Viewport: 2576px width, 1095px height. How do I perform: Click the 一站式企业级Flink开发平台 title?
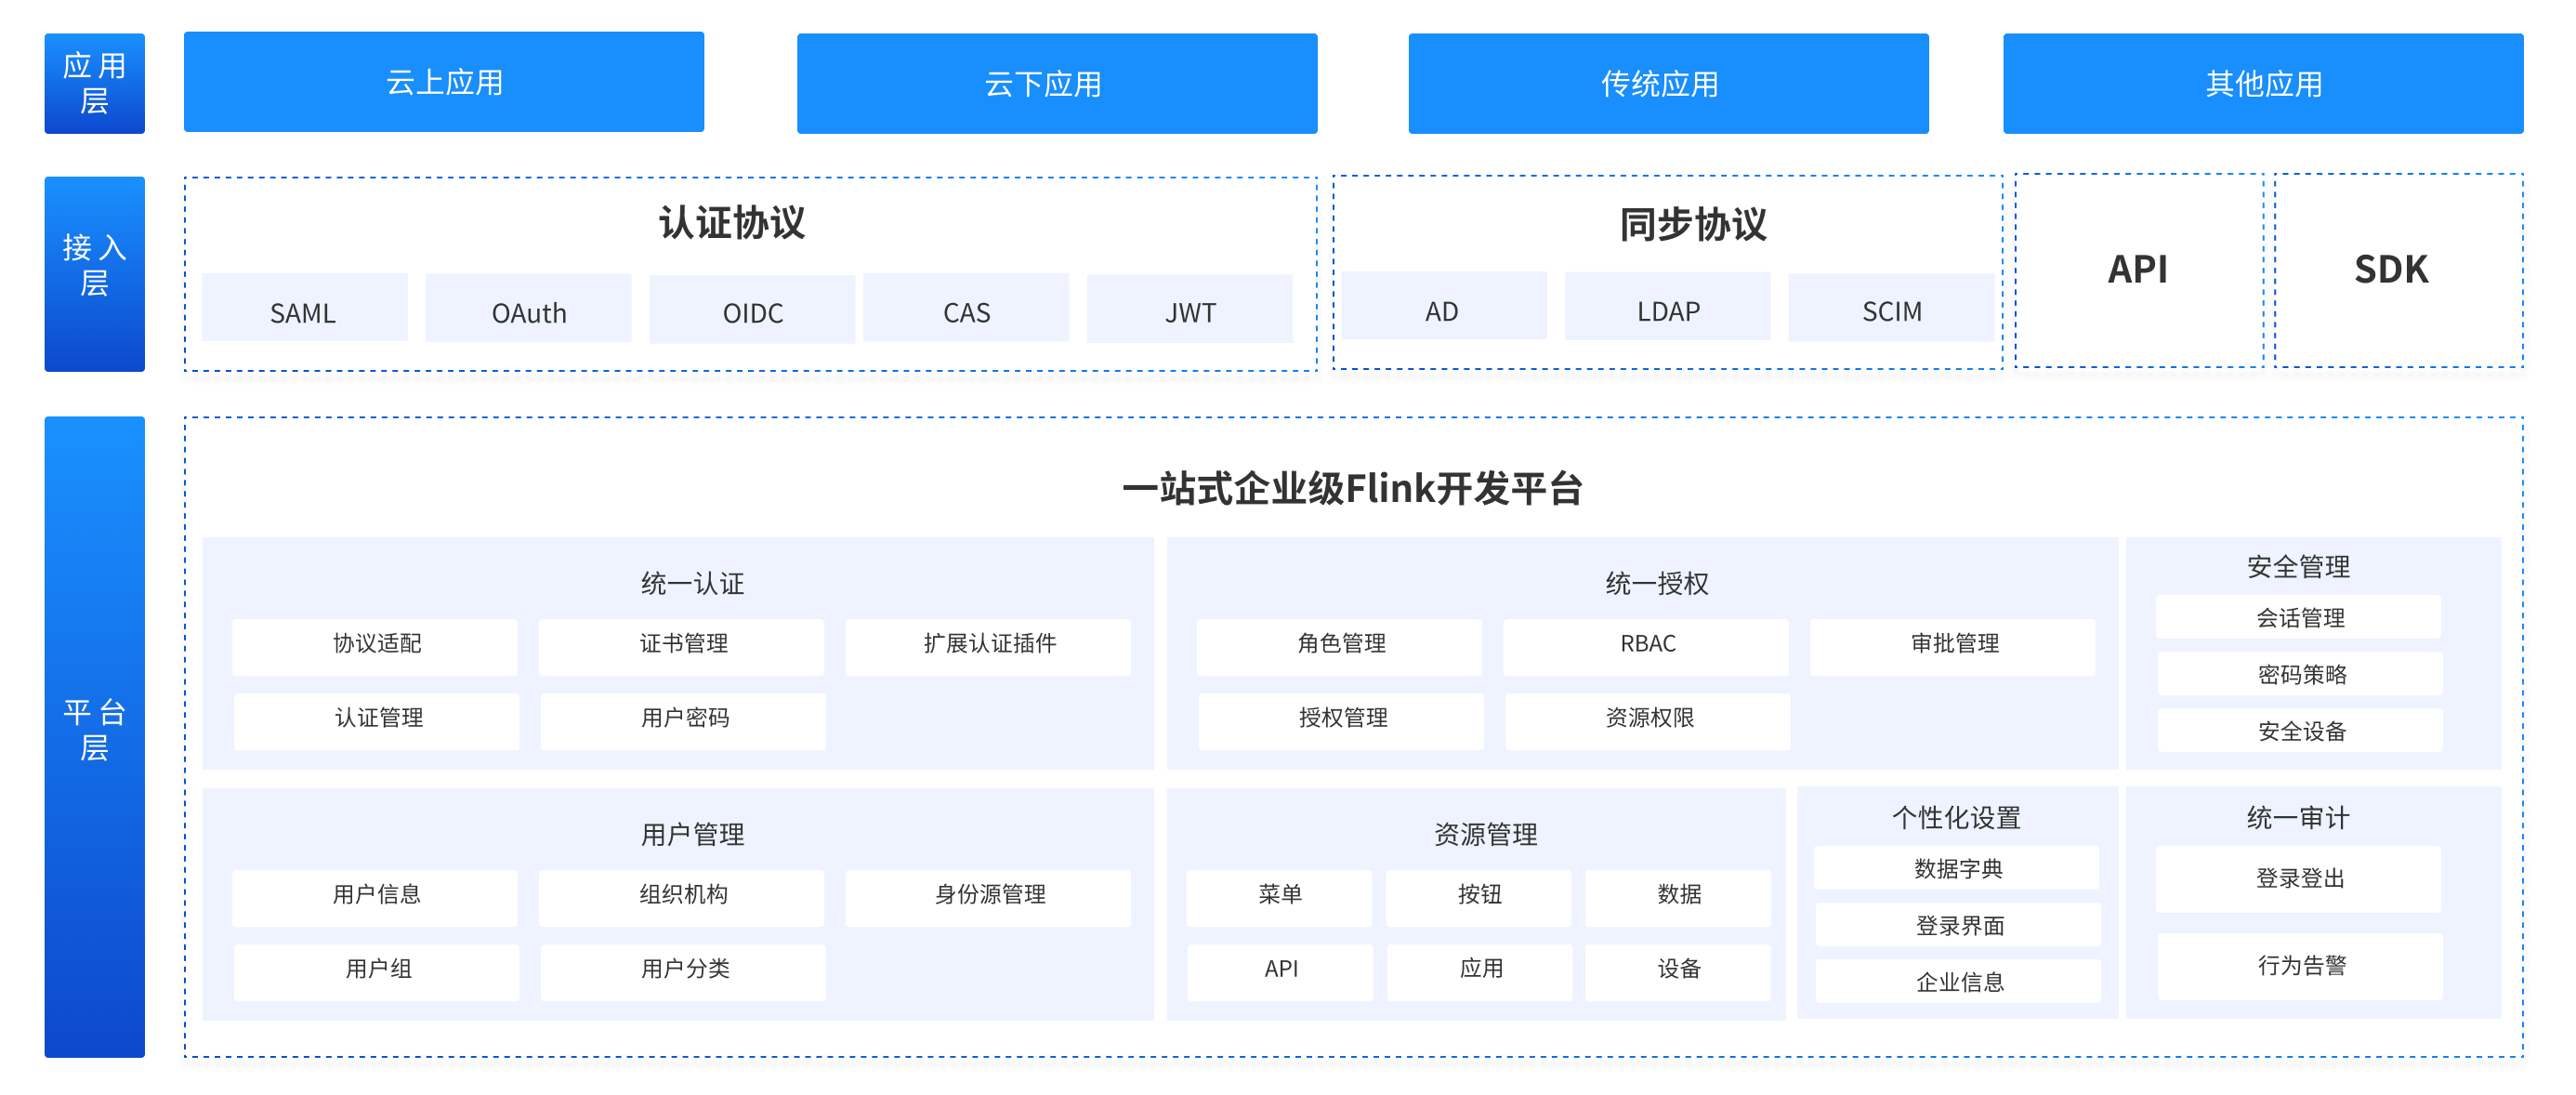click(1352, 489)
